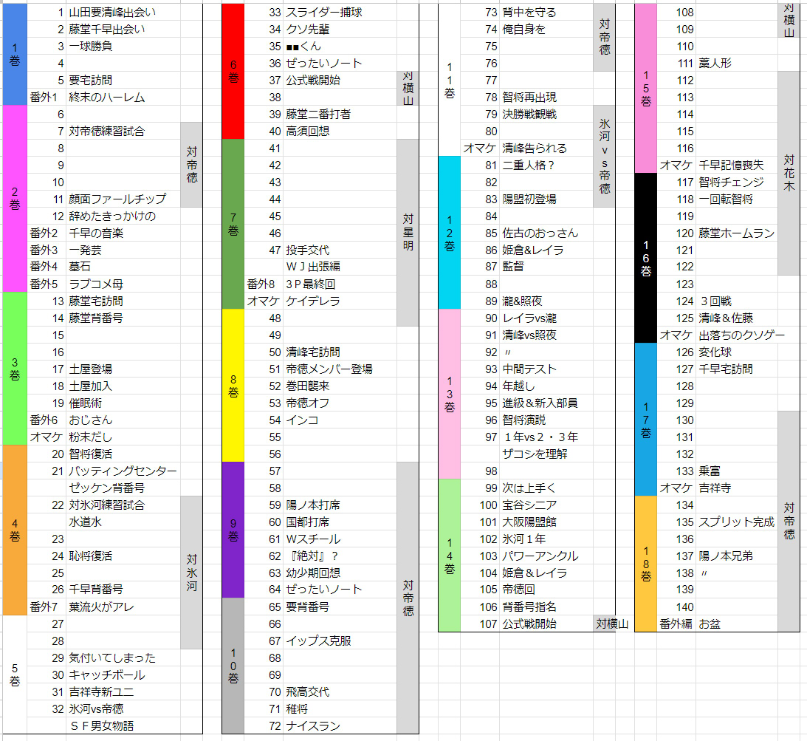Click the cell '智将復活'
The image size is (807, 741).
(x=123, y=454)
